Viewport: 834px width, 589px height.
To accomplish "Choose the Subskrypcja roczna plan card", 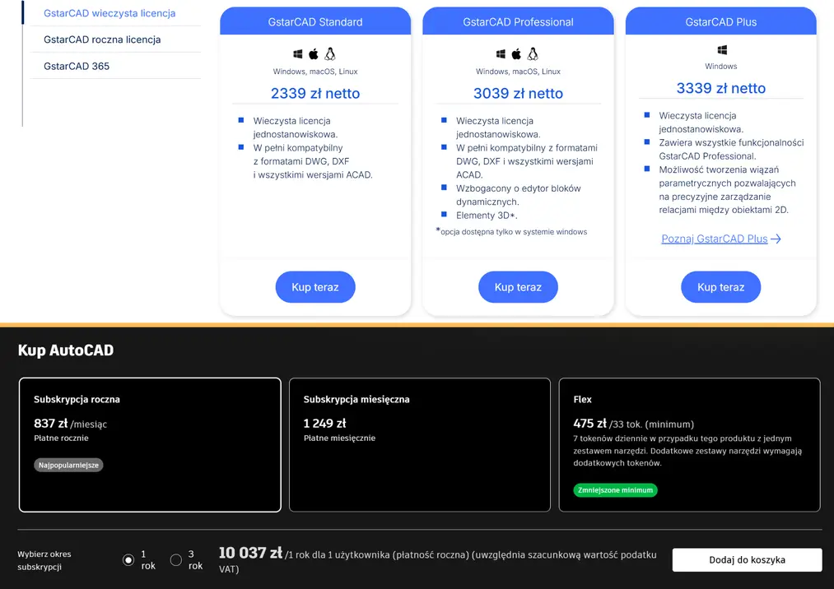I will [x=150, y=445].
